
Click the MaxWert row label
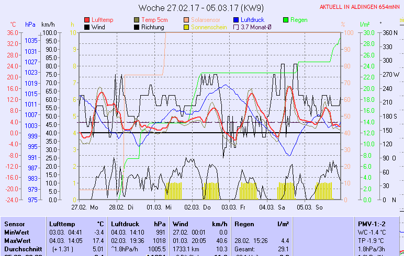click(x=17, y=240)
